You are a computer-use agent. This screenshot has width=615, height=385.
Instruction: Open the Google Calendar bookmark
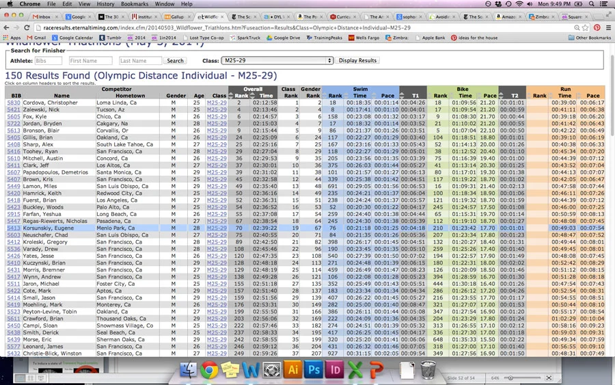pyautogui.click(x=72, y=38)
